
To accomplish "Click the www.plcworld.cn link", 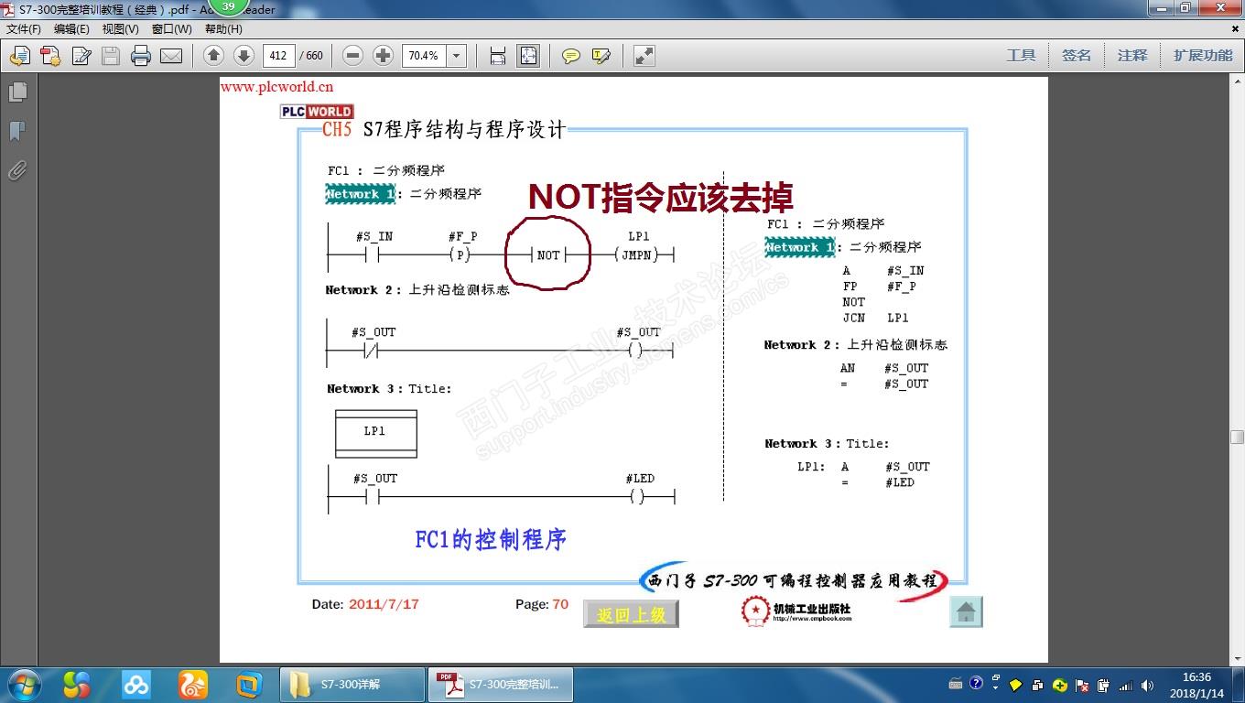I will point(276,87).
